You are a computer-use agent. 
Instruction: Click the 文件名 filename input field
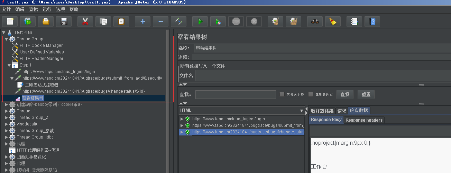click(323, 75)
